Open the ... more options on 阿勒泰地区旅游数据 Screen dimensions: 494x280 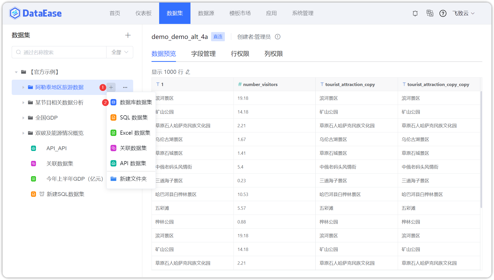[x=125, y=87]
